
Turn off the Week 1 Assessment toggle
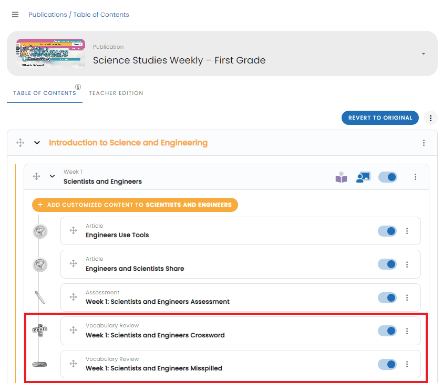click(x=387, y=297)
